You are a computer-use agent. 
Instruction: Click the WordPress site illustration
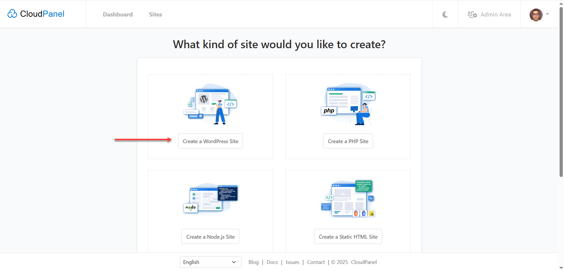point(210,104)
